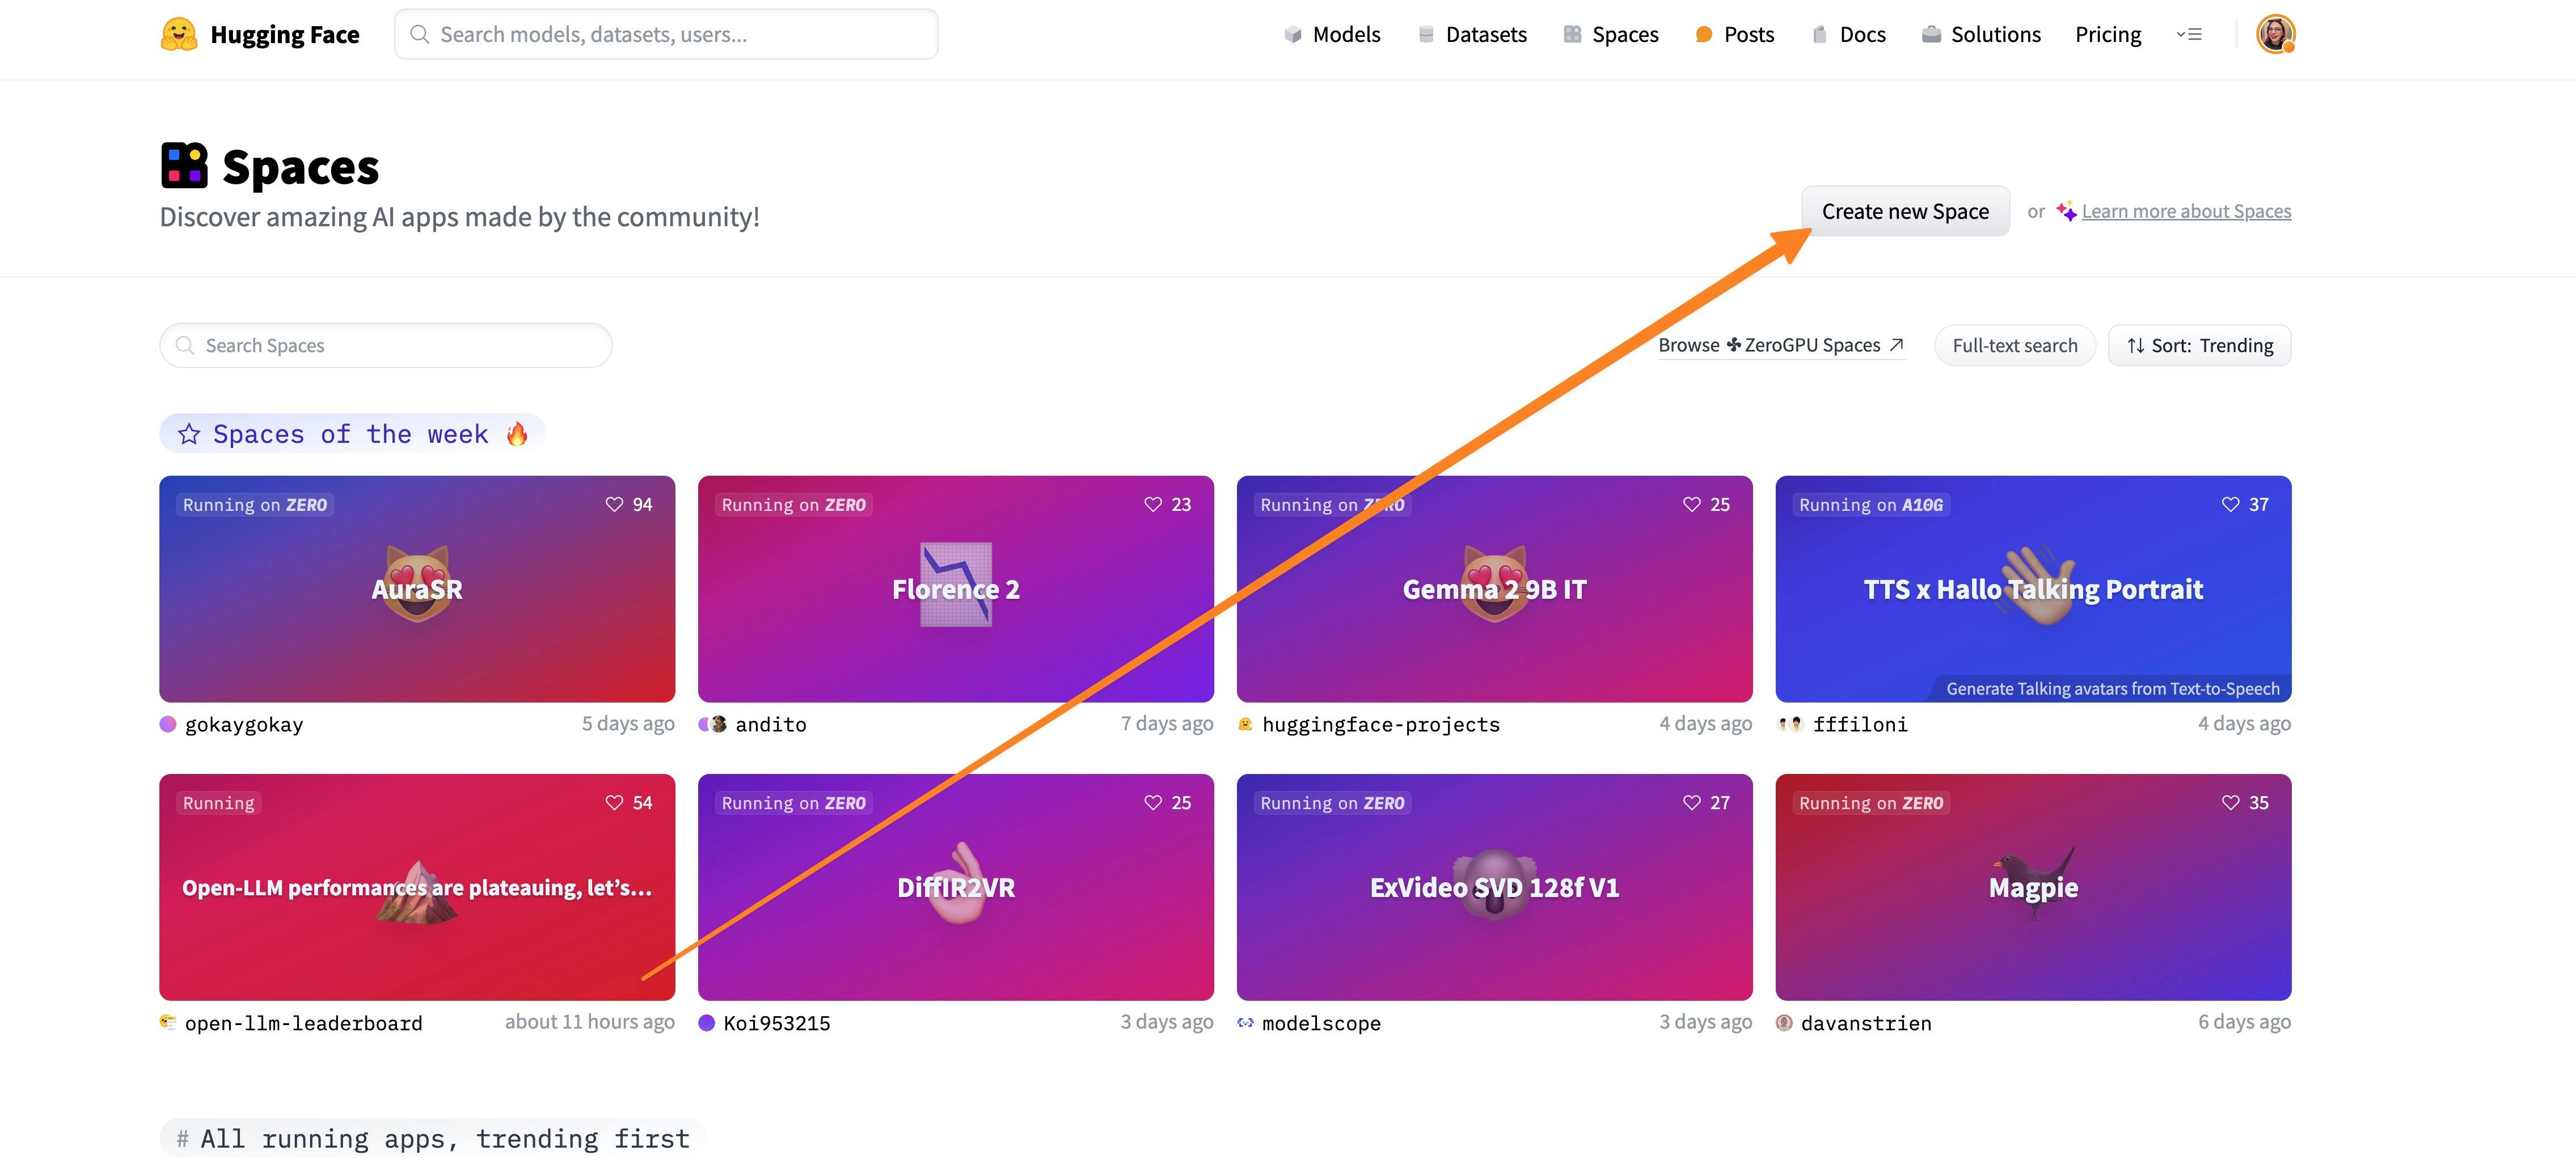The height and width of the screenshot is (1176, 2576).
Task: Open the Solutions menu
Action: click(x=1981, y=34)
